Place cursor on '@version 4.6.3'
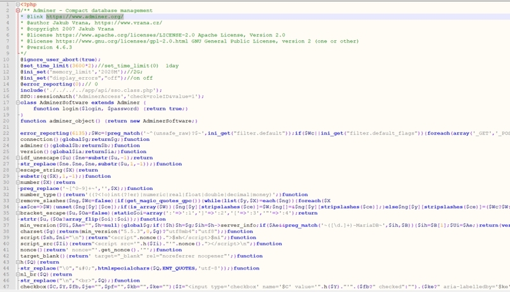Screen dimensions: 510x292 tap(49, 47)
